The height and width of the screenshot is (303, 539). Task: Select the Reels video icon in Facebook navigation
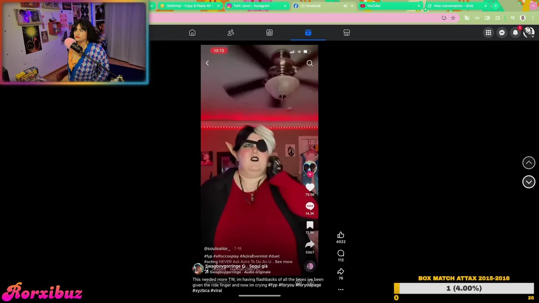pos(308,33)
